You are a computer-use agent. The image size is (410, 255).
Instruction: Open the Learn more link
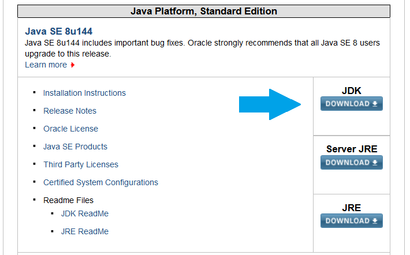[x=46, y=65]
